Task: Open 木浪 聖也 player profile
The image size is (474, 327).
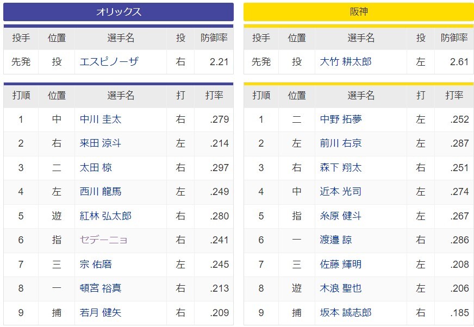Action: (x=341, y=288)
